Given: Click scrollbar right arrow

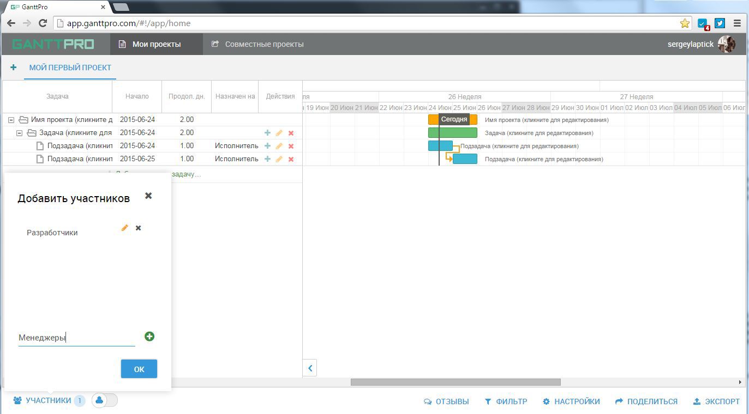Looking at the screenshot, I should [x=740, y=382].
